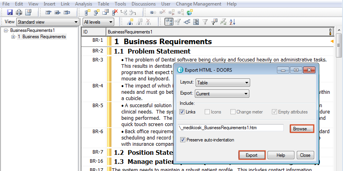Uncheck the Links checkbox
Image resolution: width=343 pixels, height=171 pixels.
pos(182,112)
